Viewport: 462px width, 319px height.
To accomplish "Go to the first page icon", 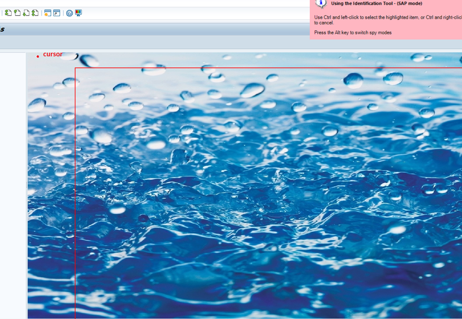I will [x=8, y=13].
